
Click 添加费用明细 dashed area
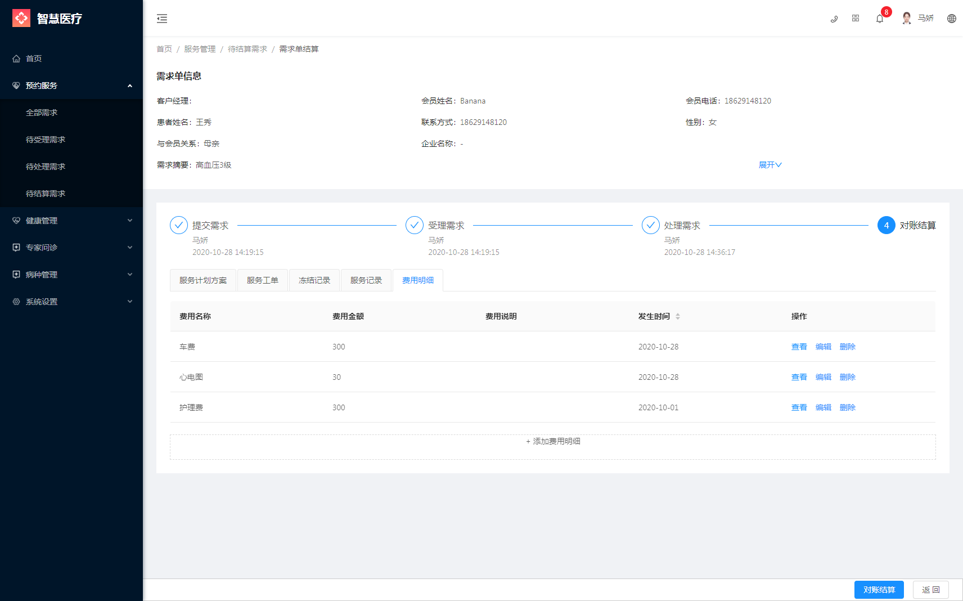(553, 447)
